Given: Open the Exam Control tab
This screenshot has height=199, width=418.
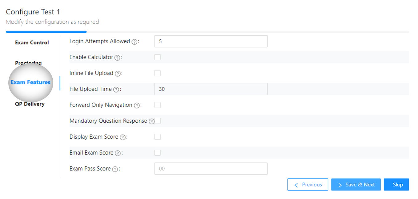Looking at the screenshot, I should pyautogui.click(x=32, y=43).
